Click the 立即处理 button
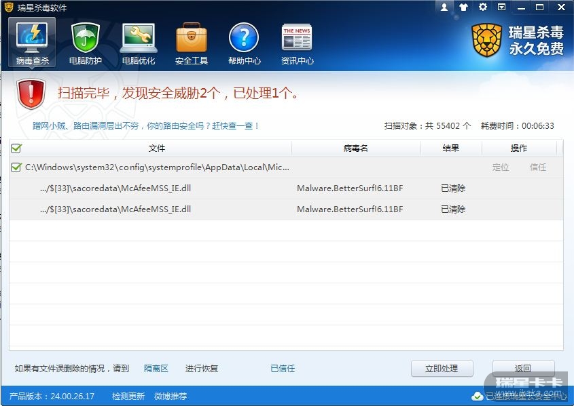Image resolution: width=574 pixels, height=406 pixels. (442, 369)
